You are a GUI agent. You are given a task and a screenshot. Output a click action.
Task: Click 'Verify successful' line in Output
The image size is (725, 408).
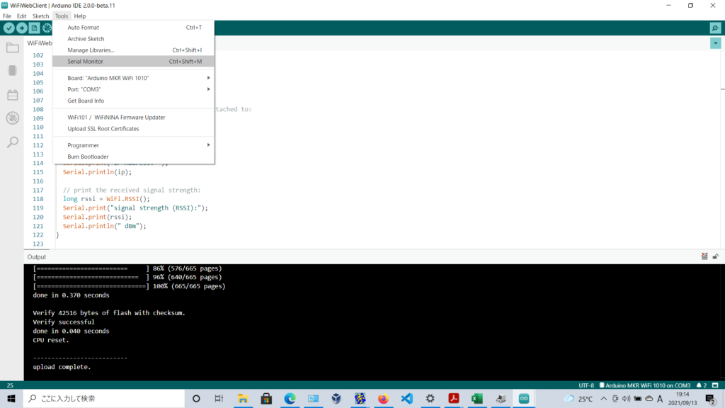point(63,322)
